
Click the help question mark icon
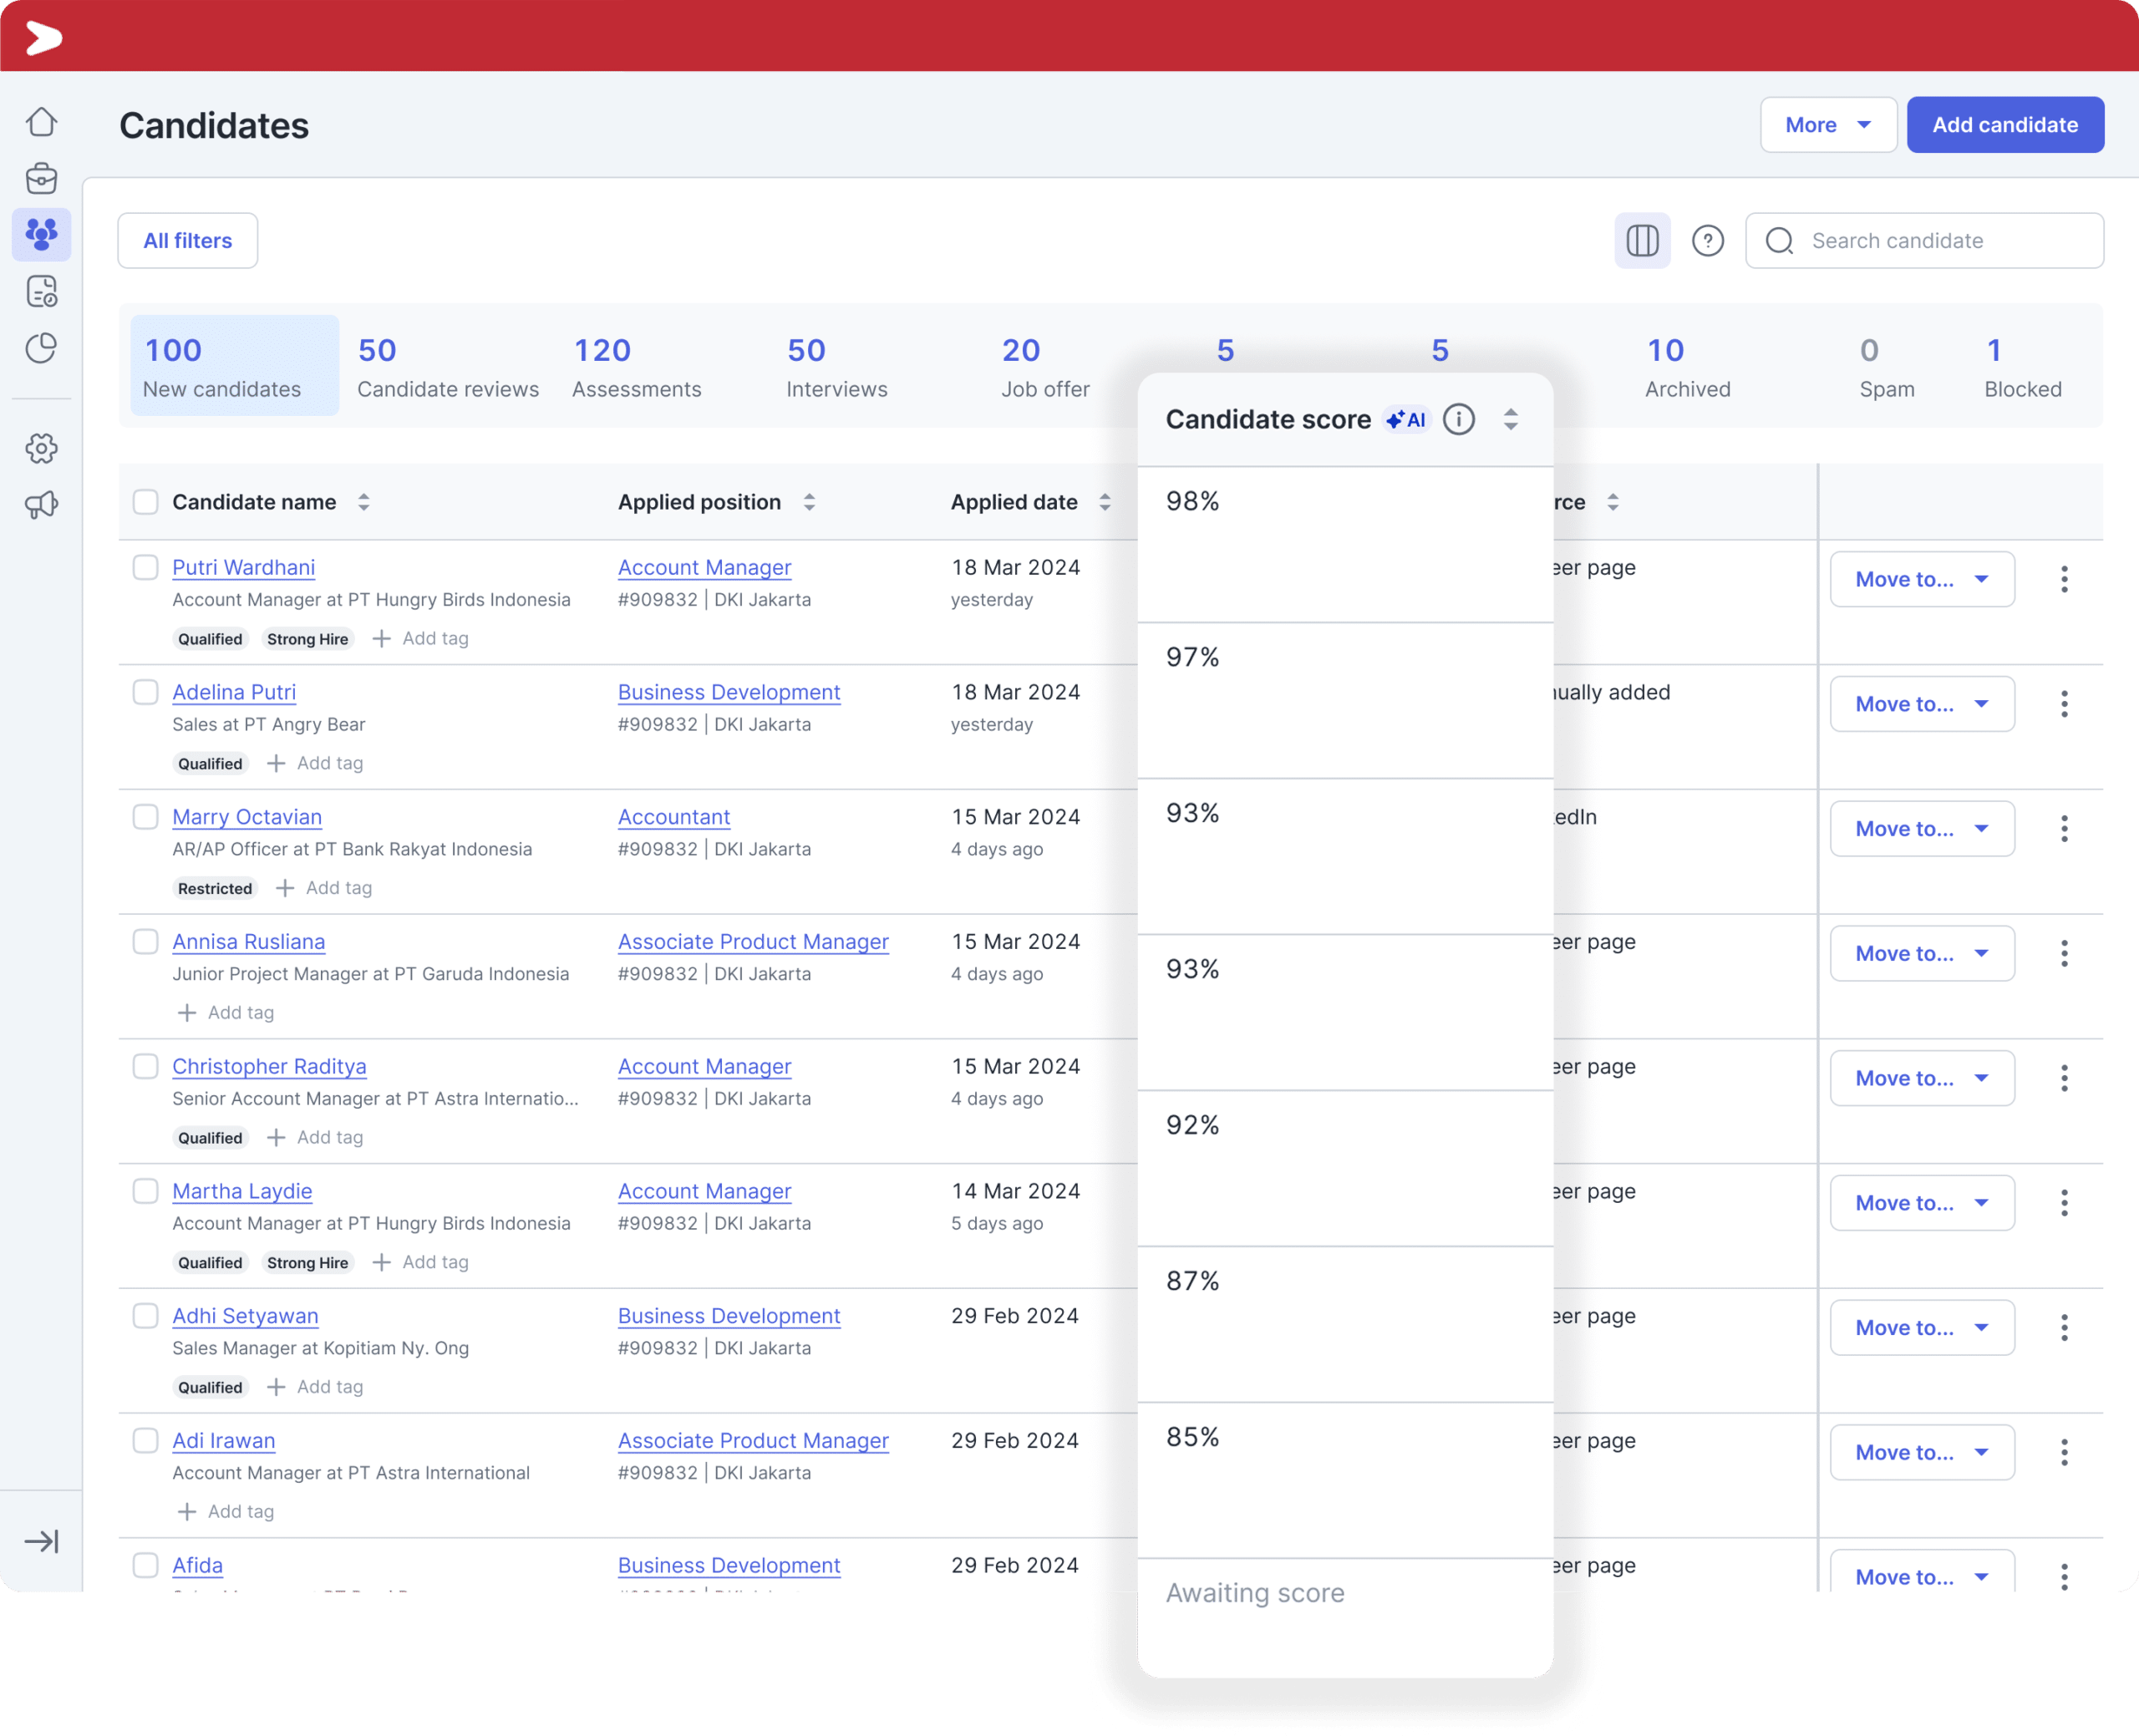pyautogui.click(x=1707, y=241)
